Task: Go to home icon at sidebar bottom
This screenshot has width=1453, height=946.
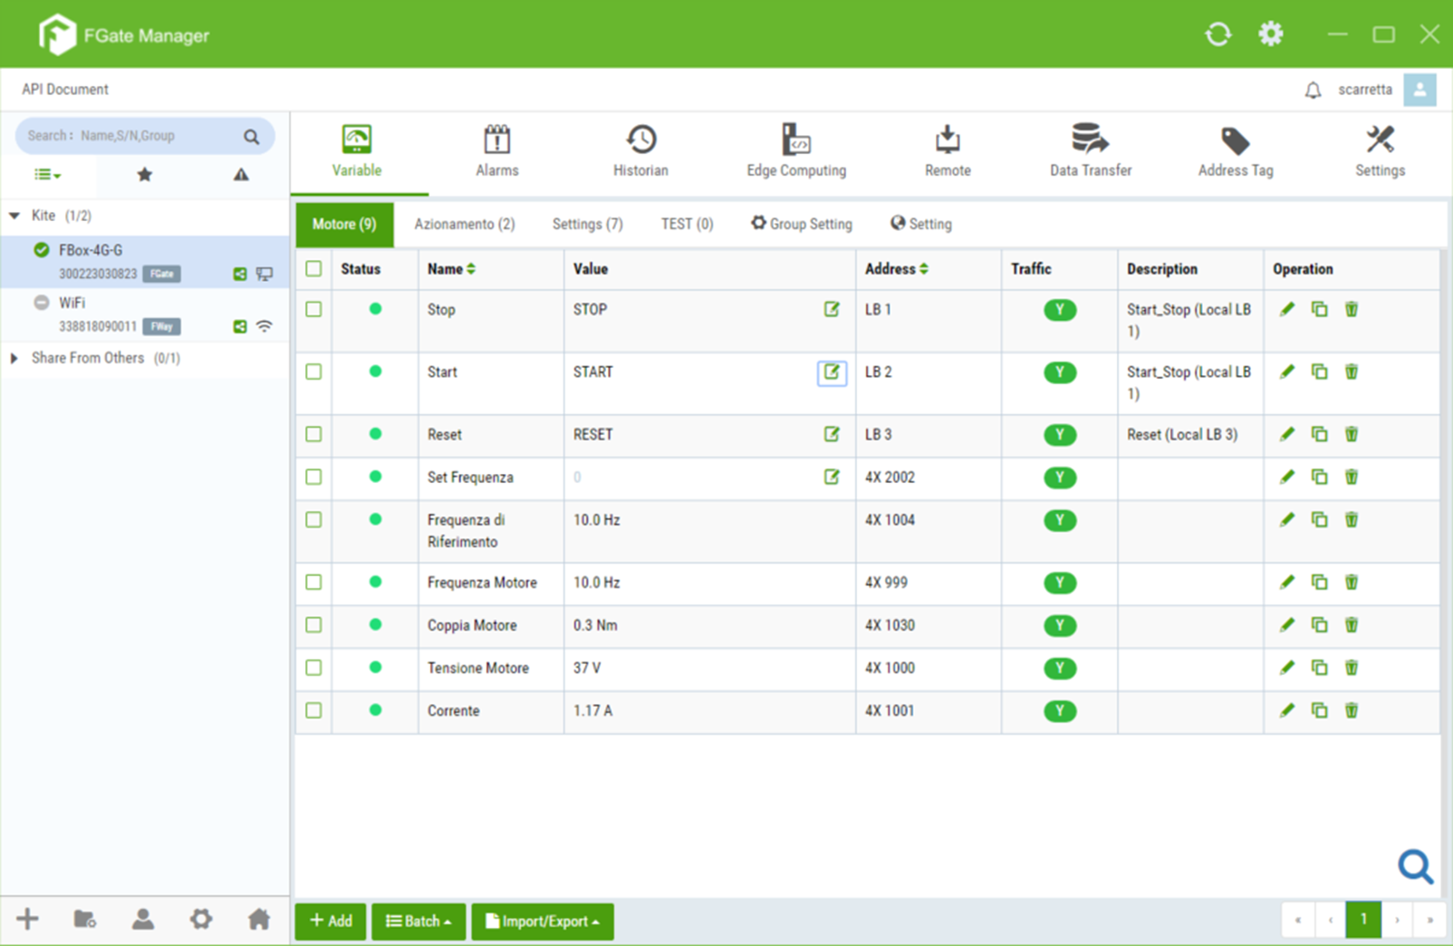Action: tap(259, 919)
